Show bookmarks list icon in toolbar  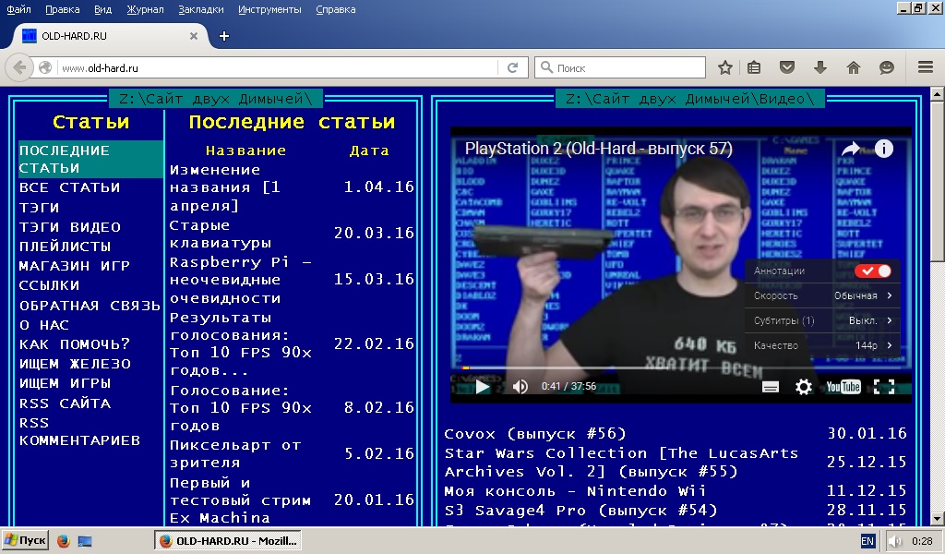coord(754,67)
